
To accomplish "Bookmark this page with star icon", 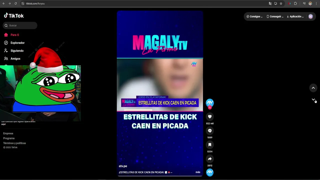I will (281, 3).
